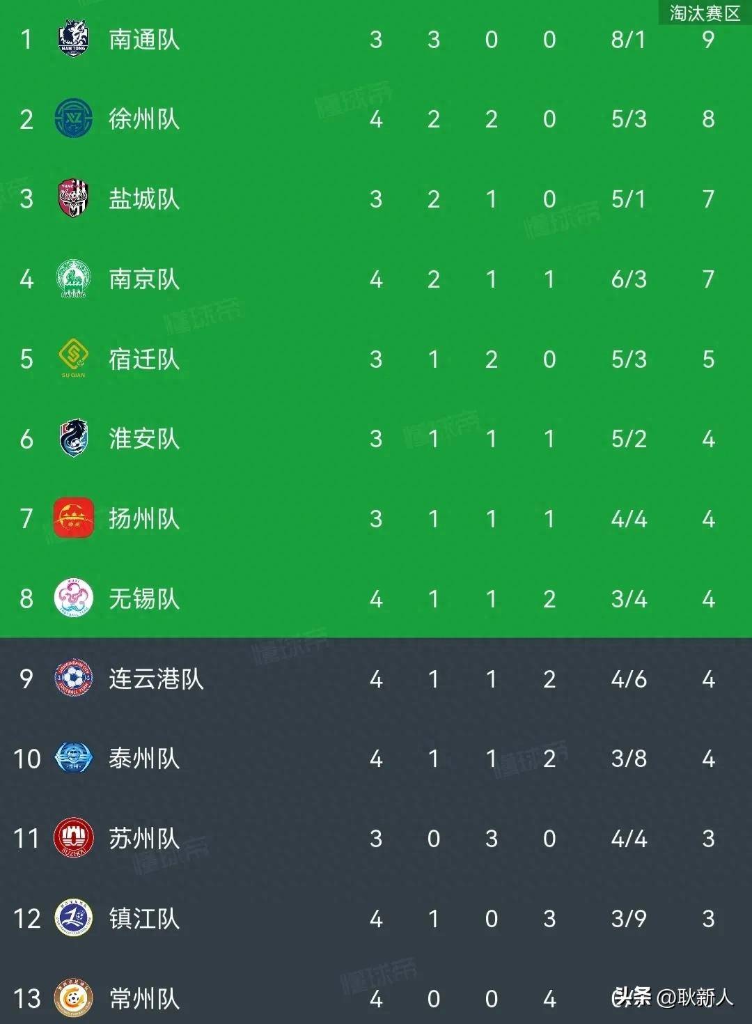This screenshot has width=752, height=1024.
Task: Click the 头条 @耿新人 watermark
Action: 673,997
